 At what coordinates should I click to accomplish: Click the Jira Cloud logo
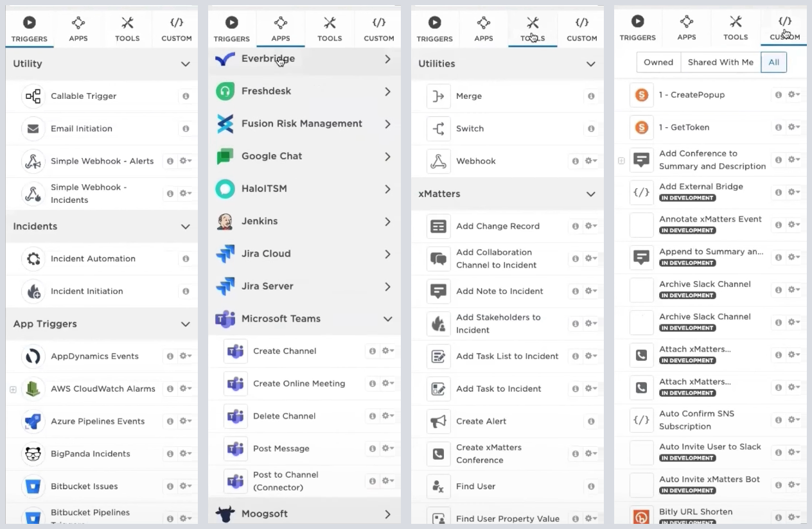(225, 254)
